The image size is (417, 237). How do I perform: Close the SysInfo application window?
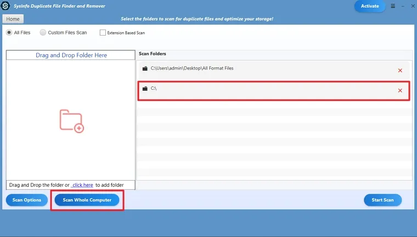pyautogui.click(x=413, y=6)
